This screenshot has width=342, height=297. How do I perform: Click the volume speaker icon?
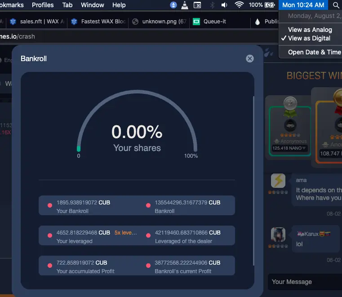tap(224, 5)
